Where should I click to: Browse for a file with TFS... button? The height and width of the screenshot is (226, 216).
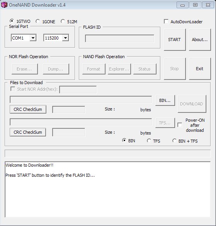(x=165, y=123)
